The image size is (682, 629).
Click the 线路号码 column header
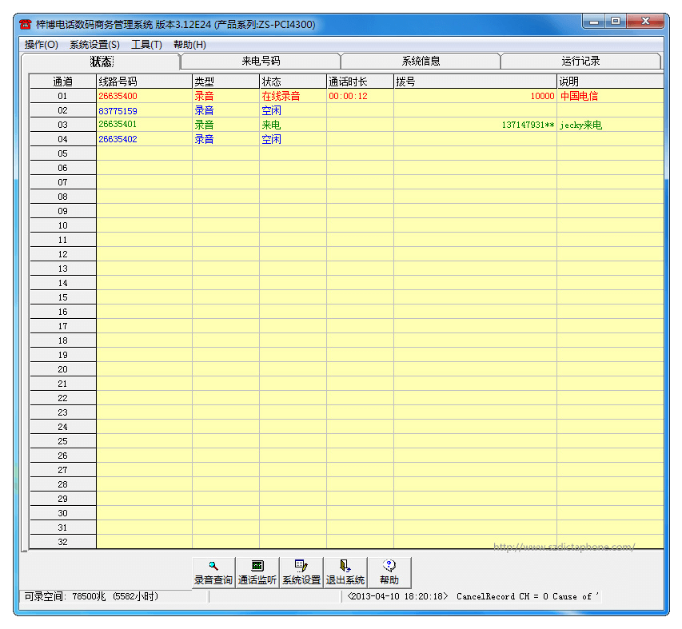click(x=144, y=82)
